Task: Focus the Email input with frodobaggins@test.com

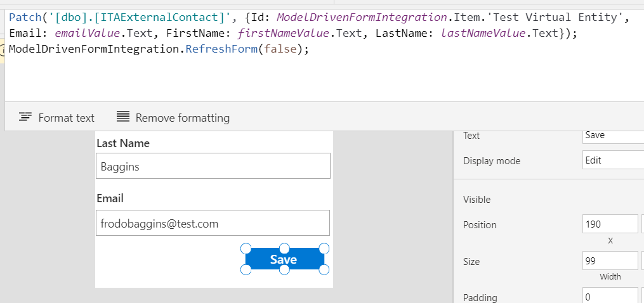Action: tap(213, 223)
